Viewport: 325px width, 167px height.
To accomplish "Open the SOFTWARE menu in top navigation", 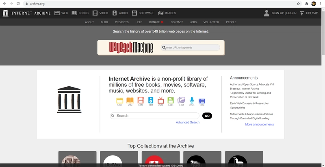I will (143, 13).
